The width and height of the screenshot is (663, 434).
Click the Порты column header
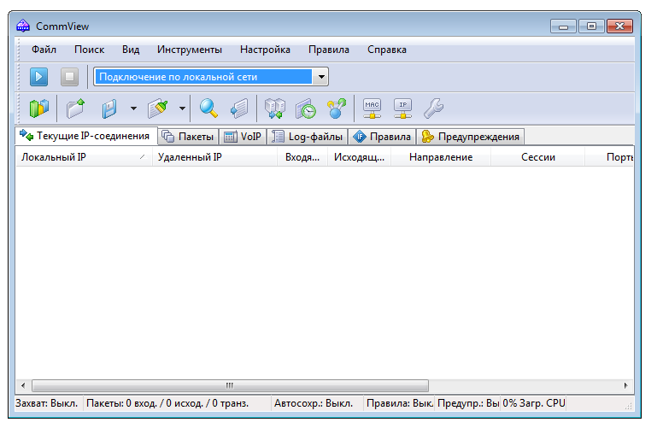(609, 157)
